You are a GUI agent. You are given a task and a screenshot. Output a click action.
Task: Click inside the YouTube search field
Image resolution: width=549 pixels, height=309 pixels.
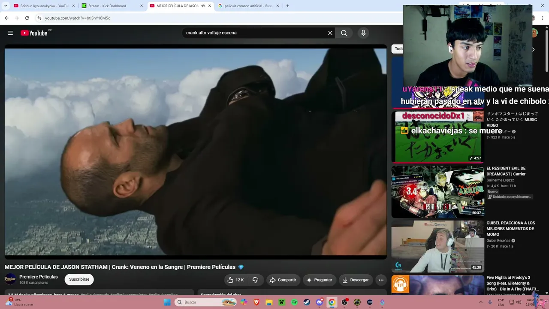click(x=255, y=33)
